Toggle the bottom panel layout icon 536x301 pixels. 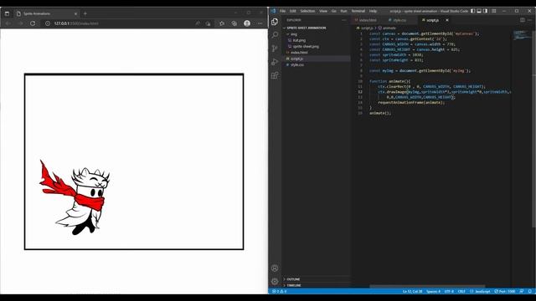(479, 11)
